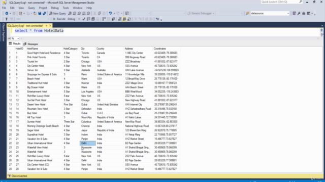This screenshot has height=182, width=325.
Task: Click the Disconnected status bar text
Action: [x=19, y=176]
